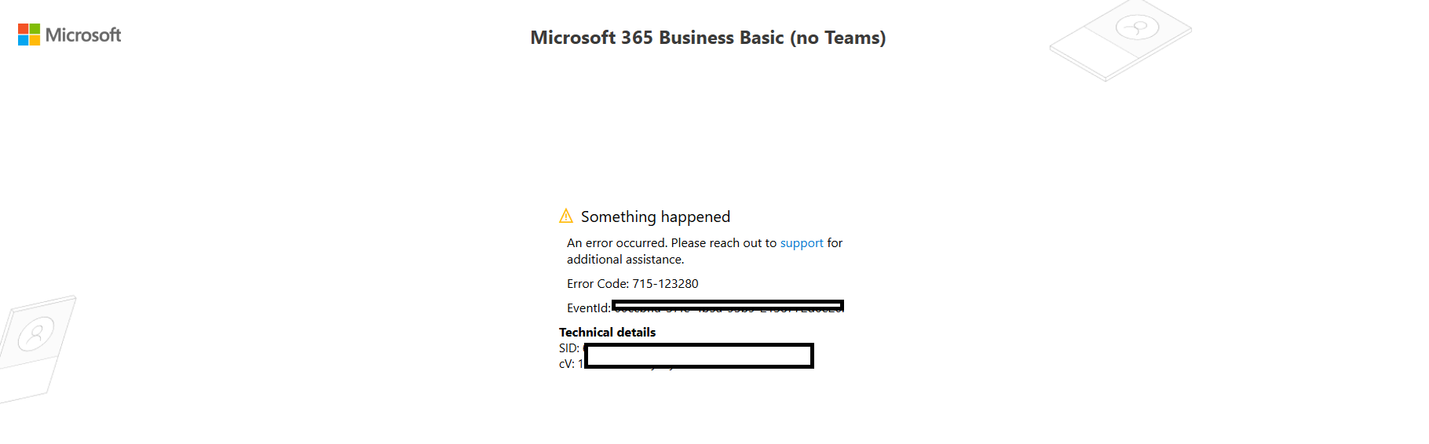Screen dimensions: 1429x444
Task: Click the '(no Teams)' part of title
Action: [x=838, y=38]
